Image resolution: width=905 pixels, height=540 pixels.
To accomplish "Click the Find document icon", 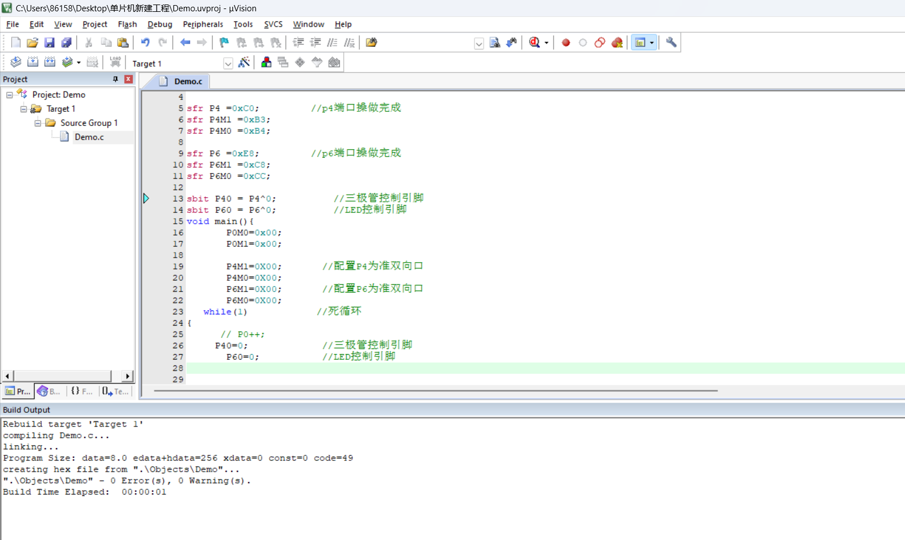I will pos(495,42).
